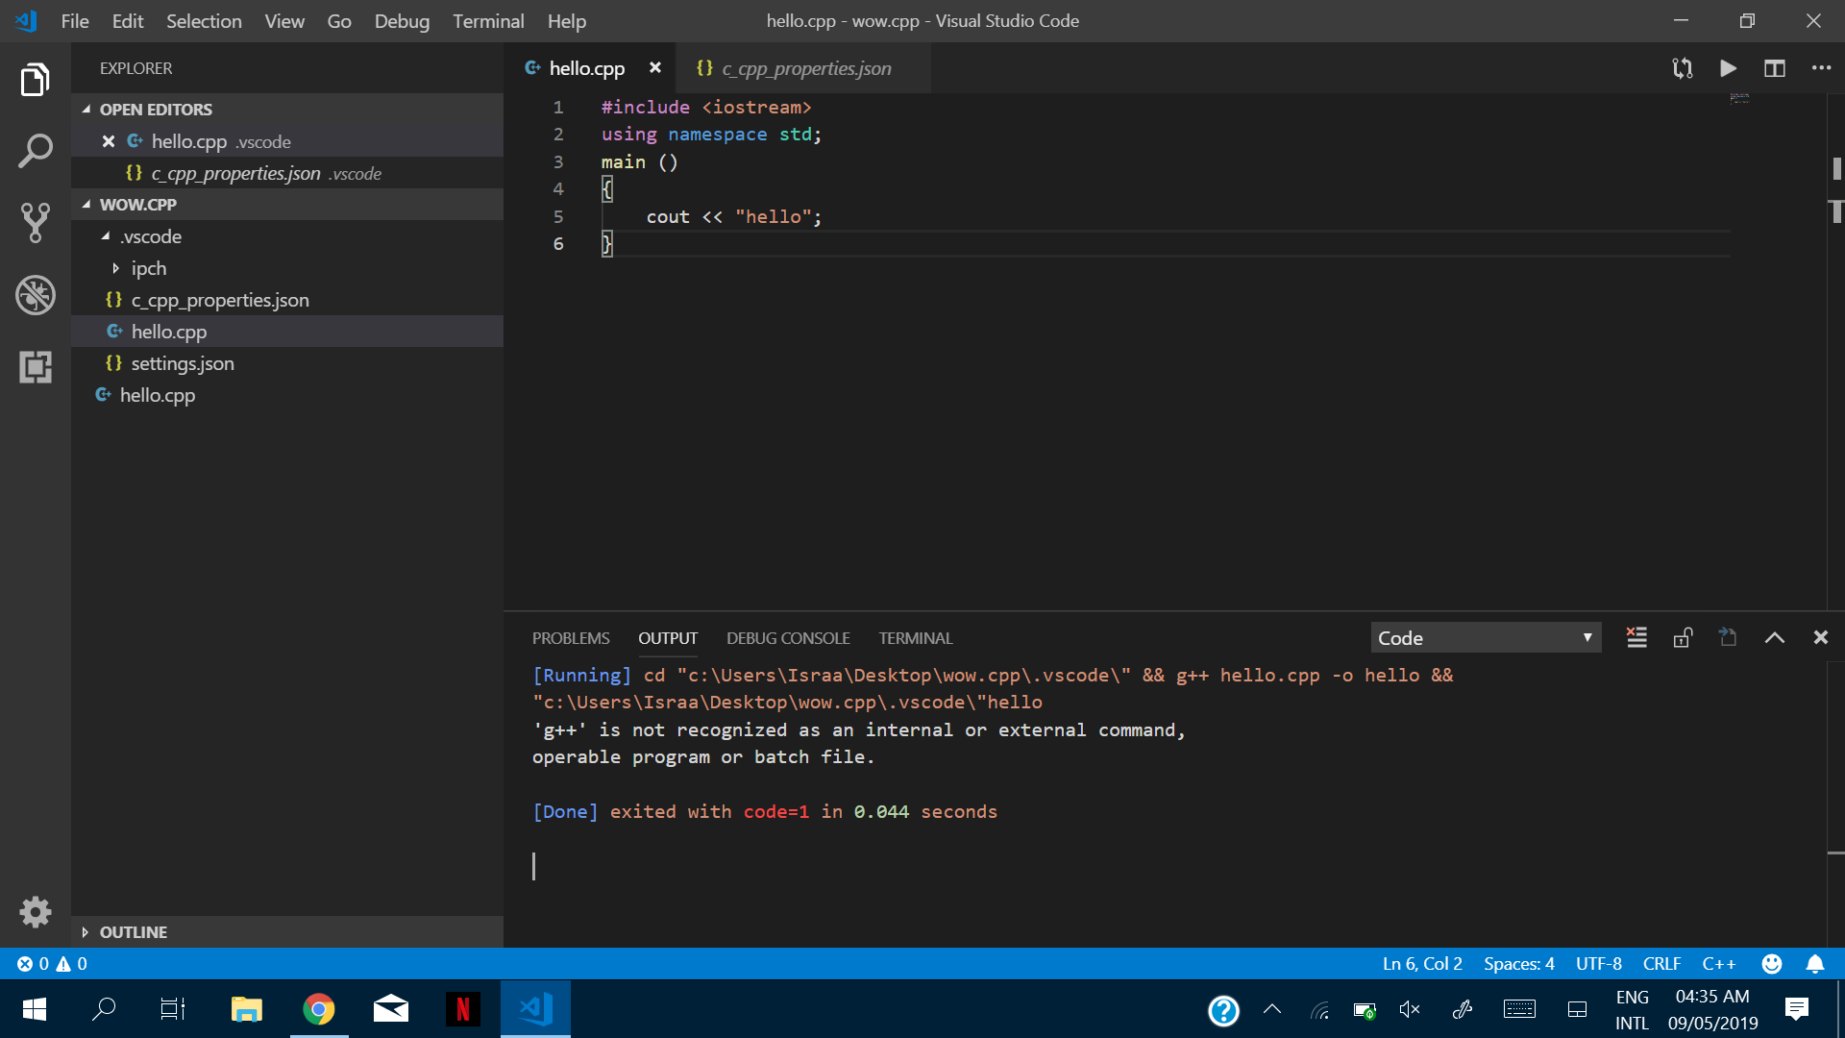Viewport: 1845px width, 1038px height.
Task: Select c_cpp_properties.json in Open Editors
Action: [287, 173]
